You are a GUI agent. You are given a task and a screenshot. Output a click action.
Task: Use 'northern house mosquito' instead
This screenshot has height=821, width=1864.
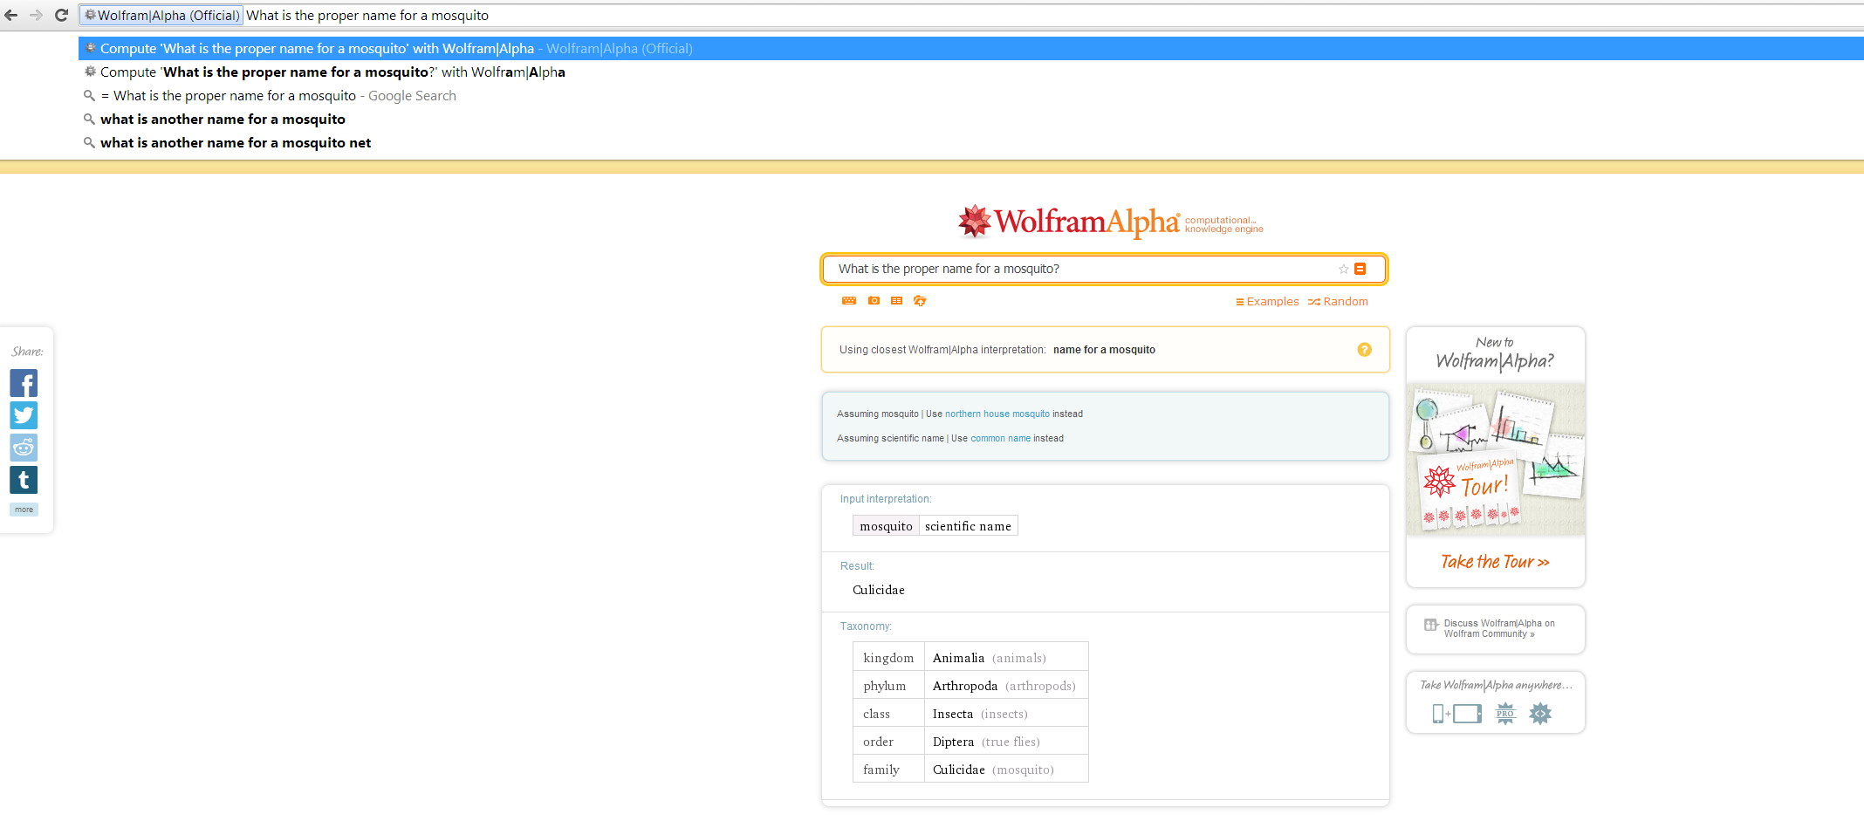[x=997, y=414]
